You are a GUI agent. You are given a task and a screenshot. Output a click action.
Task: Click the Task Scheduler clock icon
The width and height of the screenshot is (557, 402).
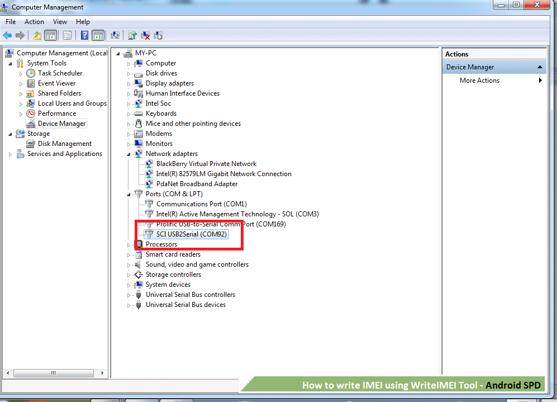[x=31, y=73]
